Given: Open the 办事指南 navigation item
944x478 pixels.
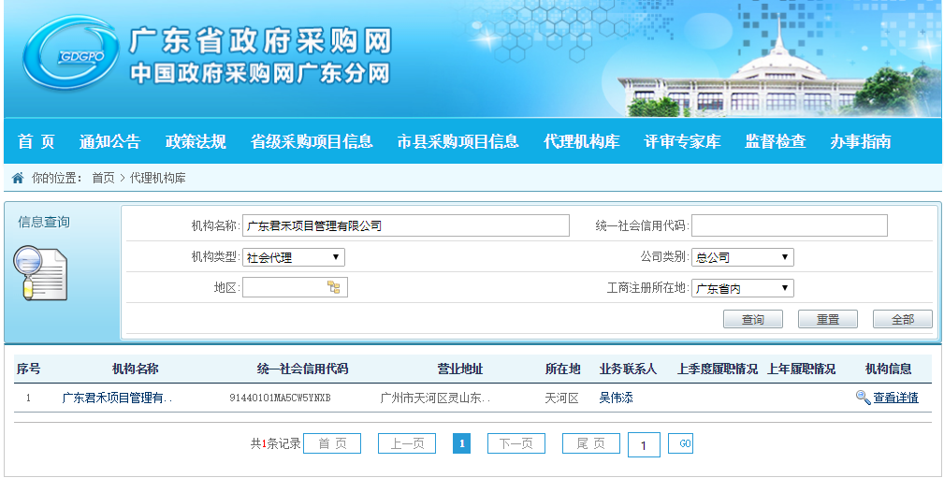Looking at the screenshot, I should click(x=861, y=141).
